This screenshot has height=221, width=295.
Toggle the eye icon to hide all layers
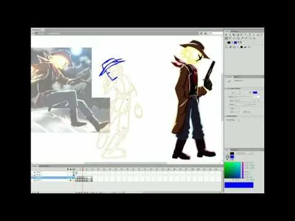click(68, 169)
